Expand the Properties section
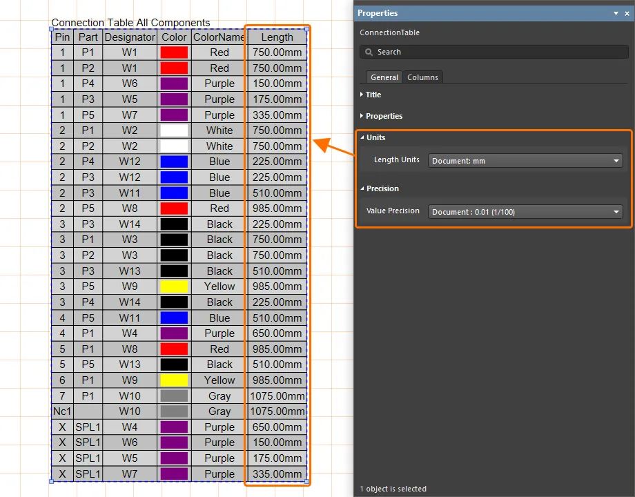The width and height of the screenshot is (635, 497). pos(383,116)
